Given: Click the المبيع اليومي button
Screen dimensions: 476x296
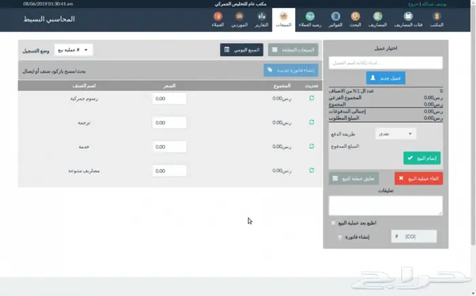Looking at the screenshot, I should coord(241,50).
